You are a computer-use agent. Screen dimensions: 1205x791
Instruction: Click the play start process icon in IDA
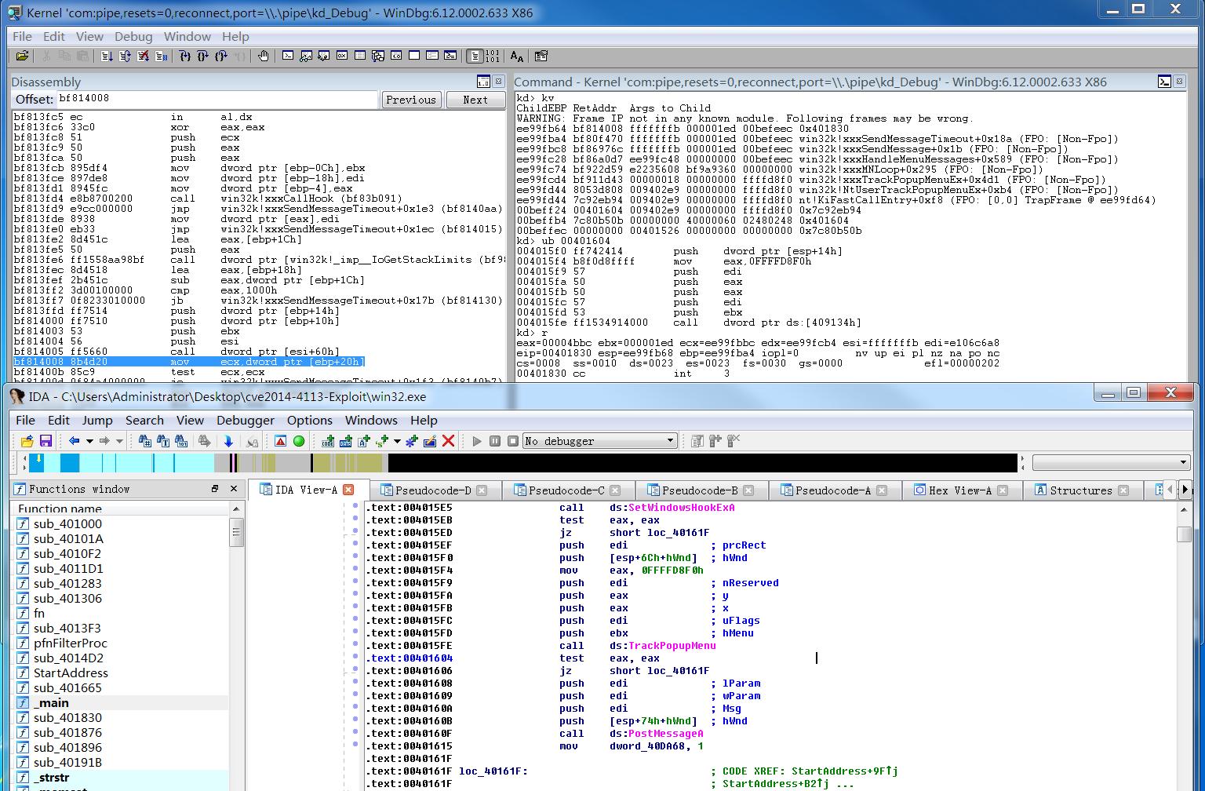click(476, 441)
